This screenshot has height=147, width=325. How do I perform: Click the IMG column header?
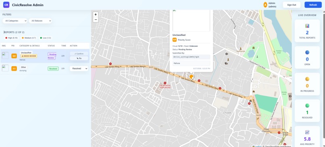4,46
